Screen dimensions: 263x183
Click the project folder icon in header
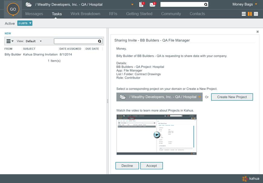click(29, 5)
